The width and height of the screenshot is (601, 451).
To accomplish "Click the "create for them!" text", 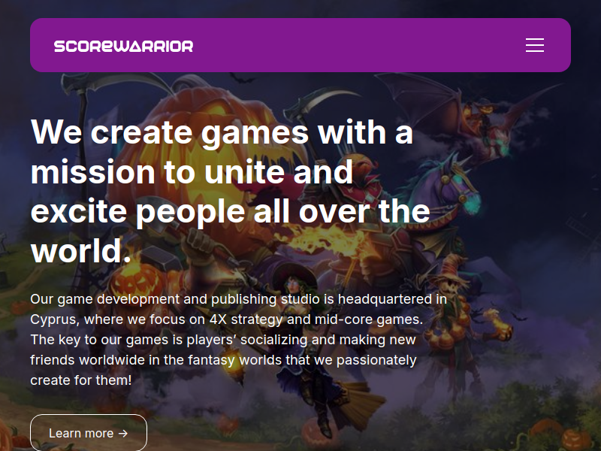I will [81, 380].
